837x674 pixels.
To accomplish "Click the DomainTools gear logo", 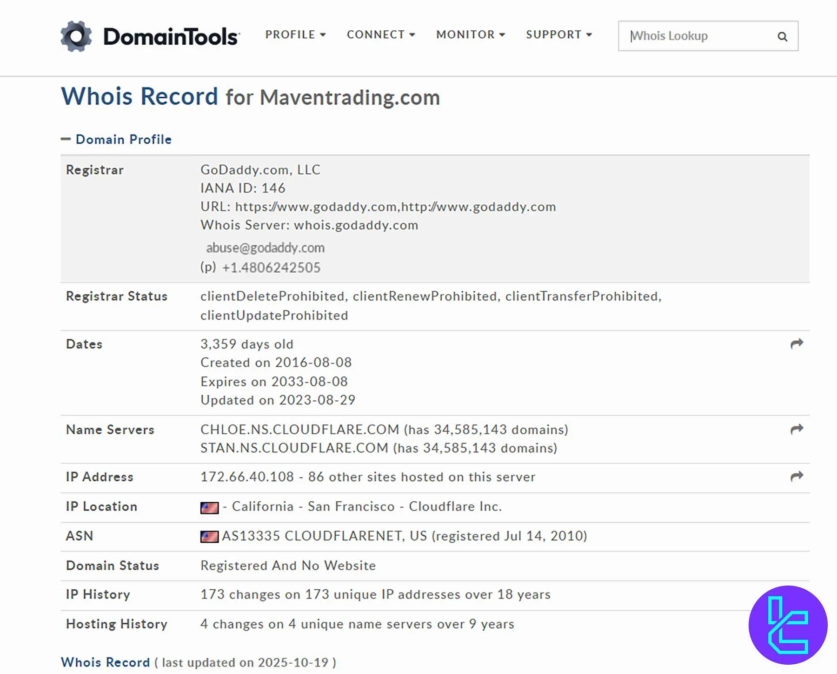I will (76, 34).
